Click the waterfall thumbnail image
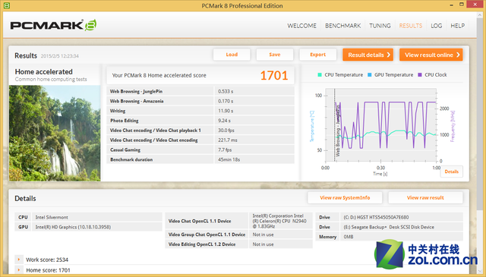This screenshot has width=486, height=277. pos(55,134)
